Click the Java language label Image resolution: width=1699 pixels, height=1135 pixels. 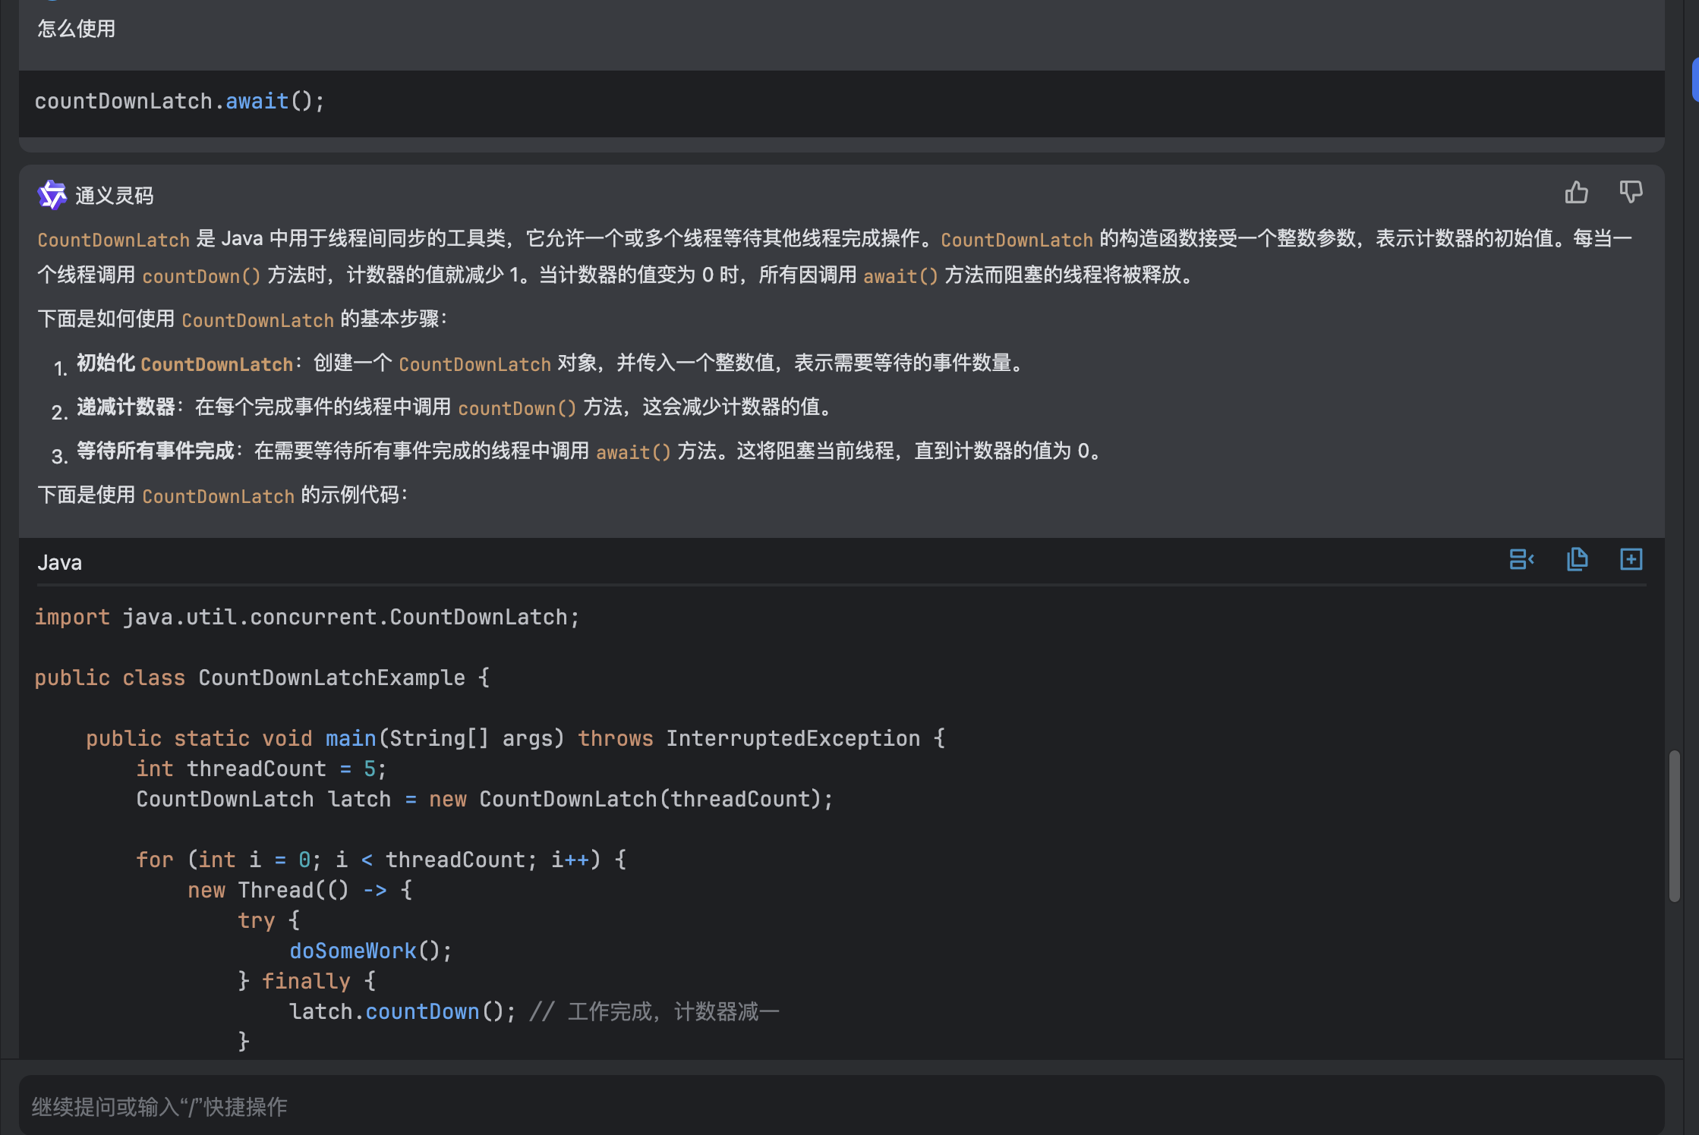[59, 562]
